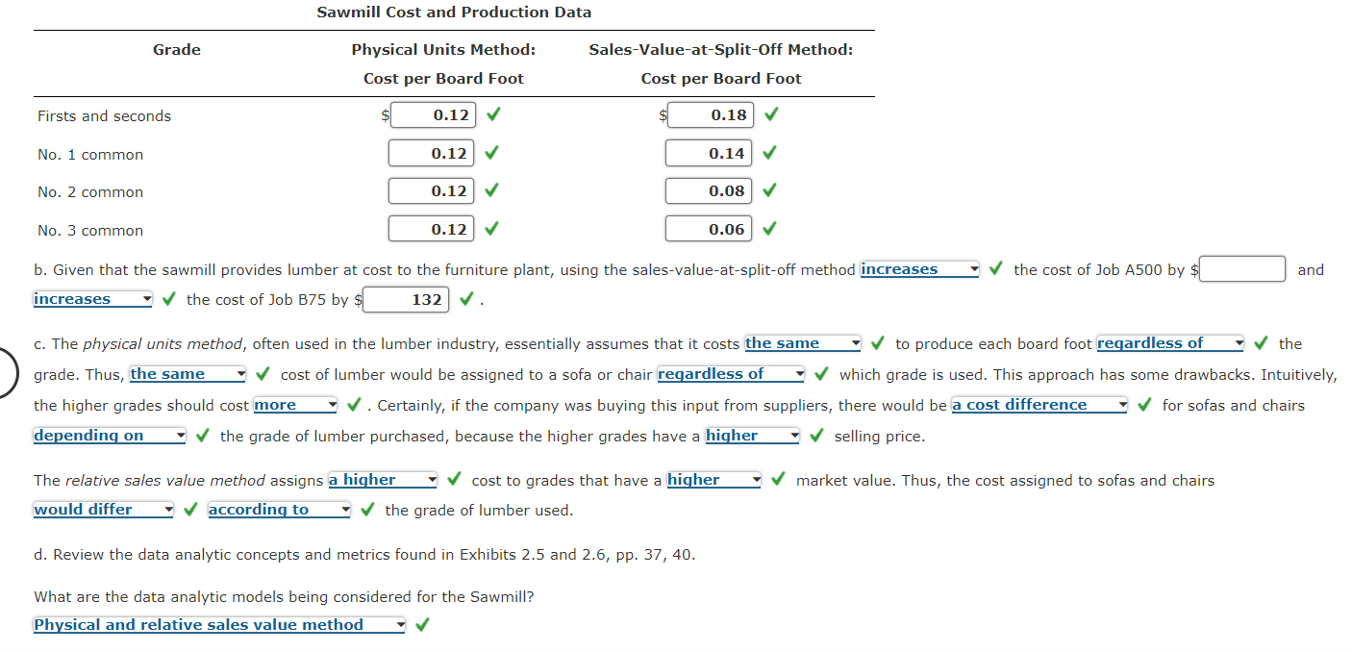
Task: Open the 'a cost difference' dropdown
Action: click(x=1039, y=405)
